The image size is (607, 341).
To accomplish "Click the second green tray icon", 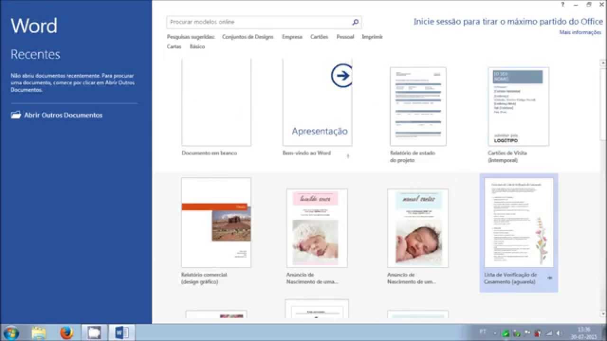I will [516, 333].
